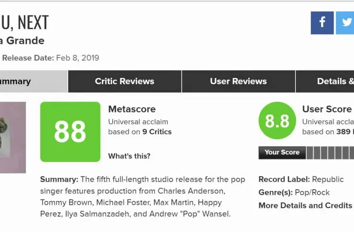Click the 8.8 User Score circle
Image resolution: width=354 pixels, height=232 pixels.
[x=277, y=121]
